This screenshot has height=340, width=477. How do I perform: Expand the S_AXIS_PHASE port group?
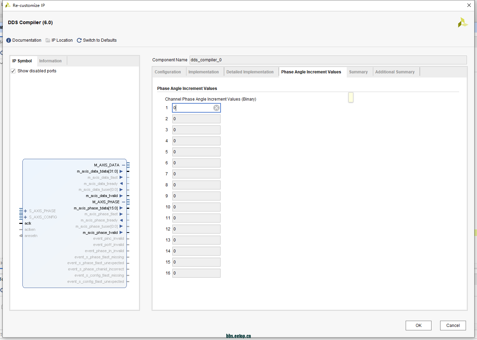coord(25,211)
